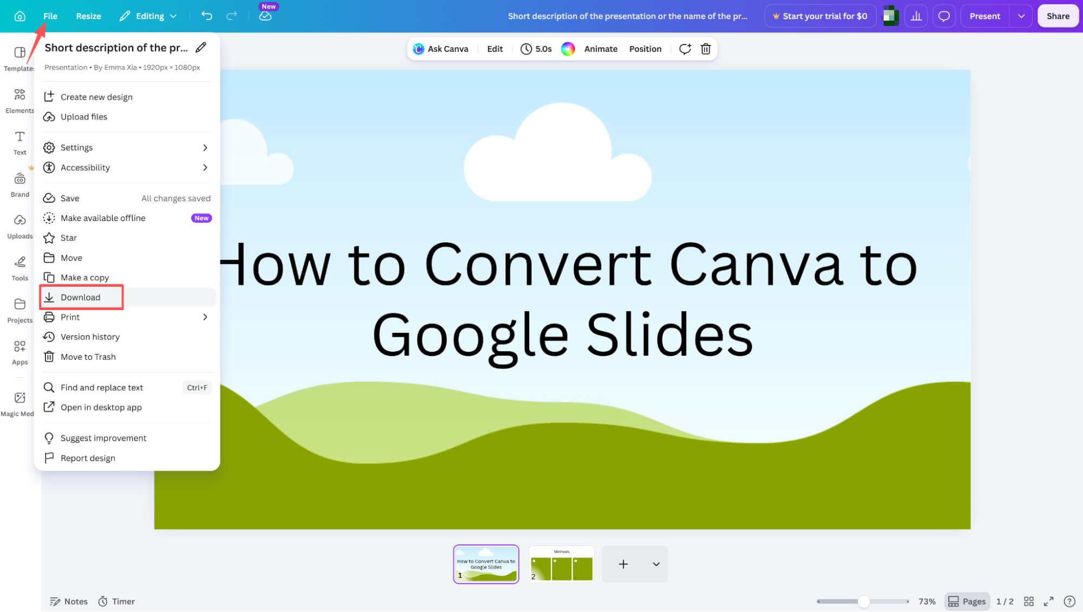1083x612 pixels.
Task: Click Start your trial for $0
Action: click(820, 16)
